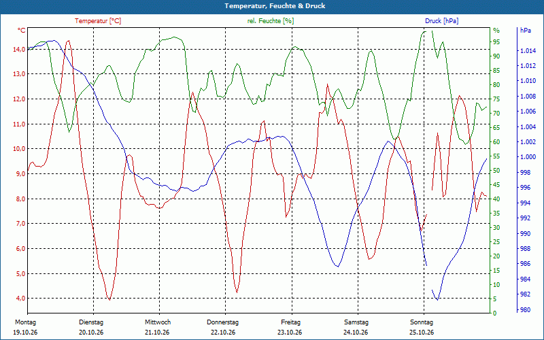Select the blue Druck [hPa] legend label
The image size is (544, 340).
click(441, 21)
